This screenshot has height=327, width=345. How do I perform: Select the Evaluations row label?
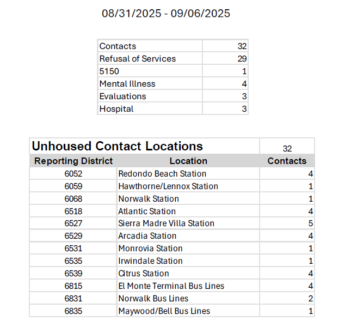point(123,96)
